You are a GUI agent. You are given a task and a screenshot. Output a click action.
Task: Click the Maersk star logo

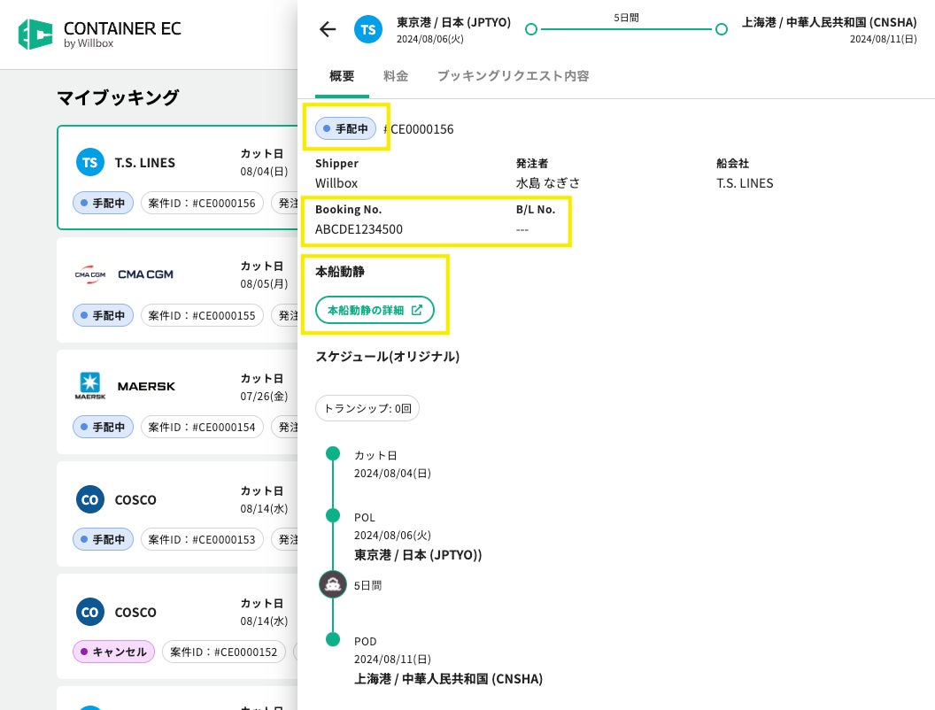coord(90,386)
